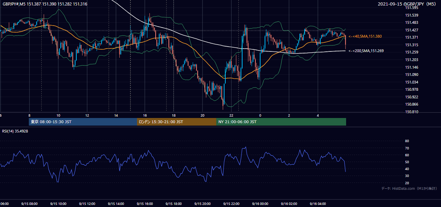Click bottom date label 9/15 18:00
This screenshot has height=207, width=441.
174,204
